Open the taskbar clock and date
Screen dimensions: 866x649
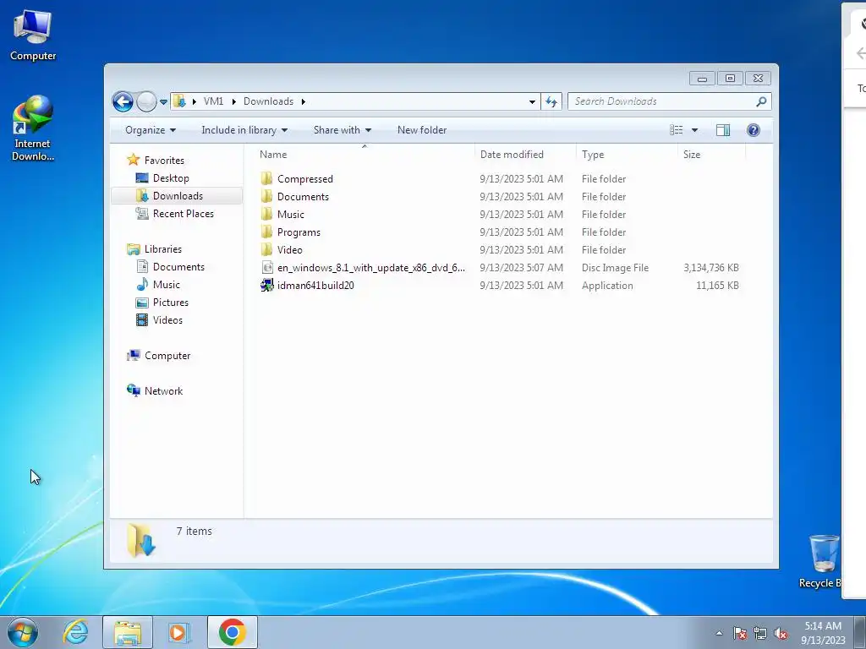click(823, 633)
